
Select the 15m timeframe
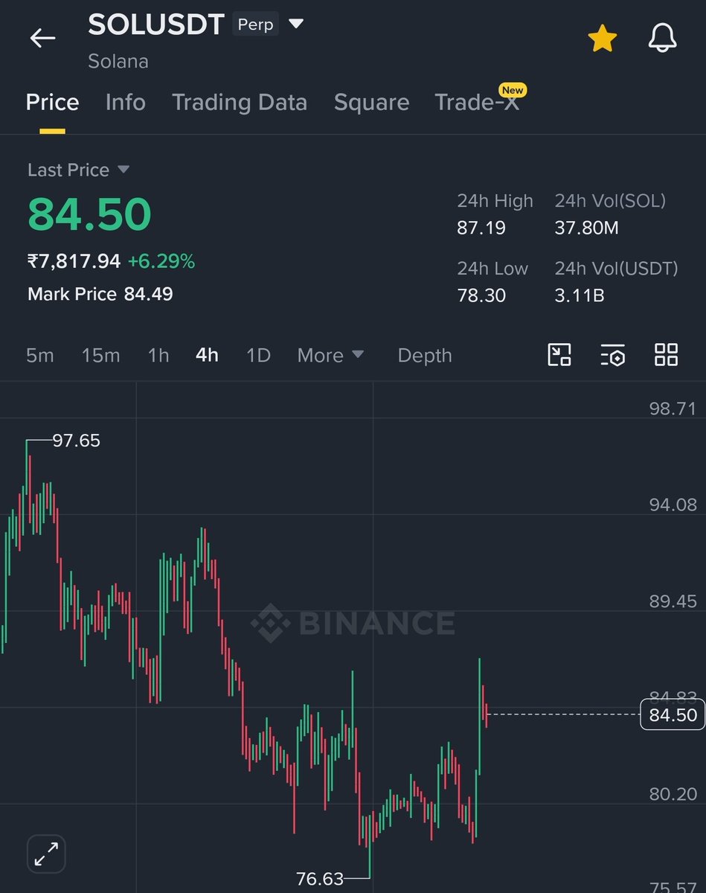[x=100, y=355]
